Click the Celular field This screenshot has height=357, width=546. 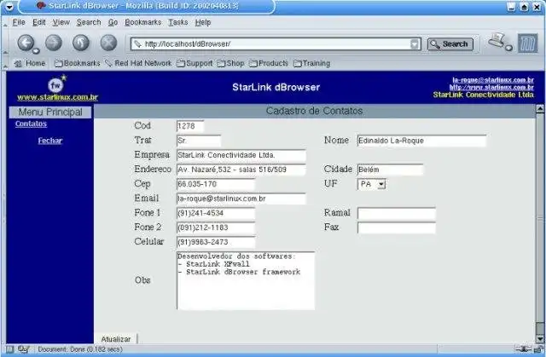click(x=216, y=242)
